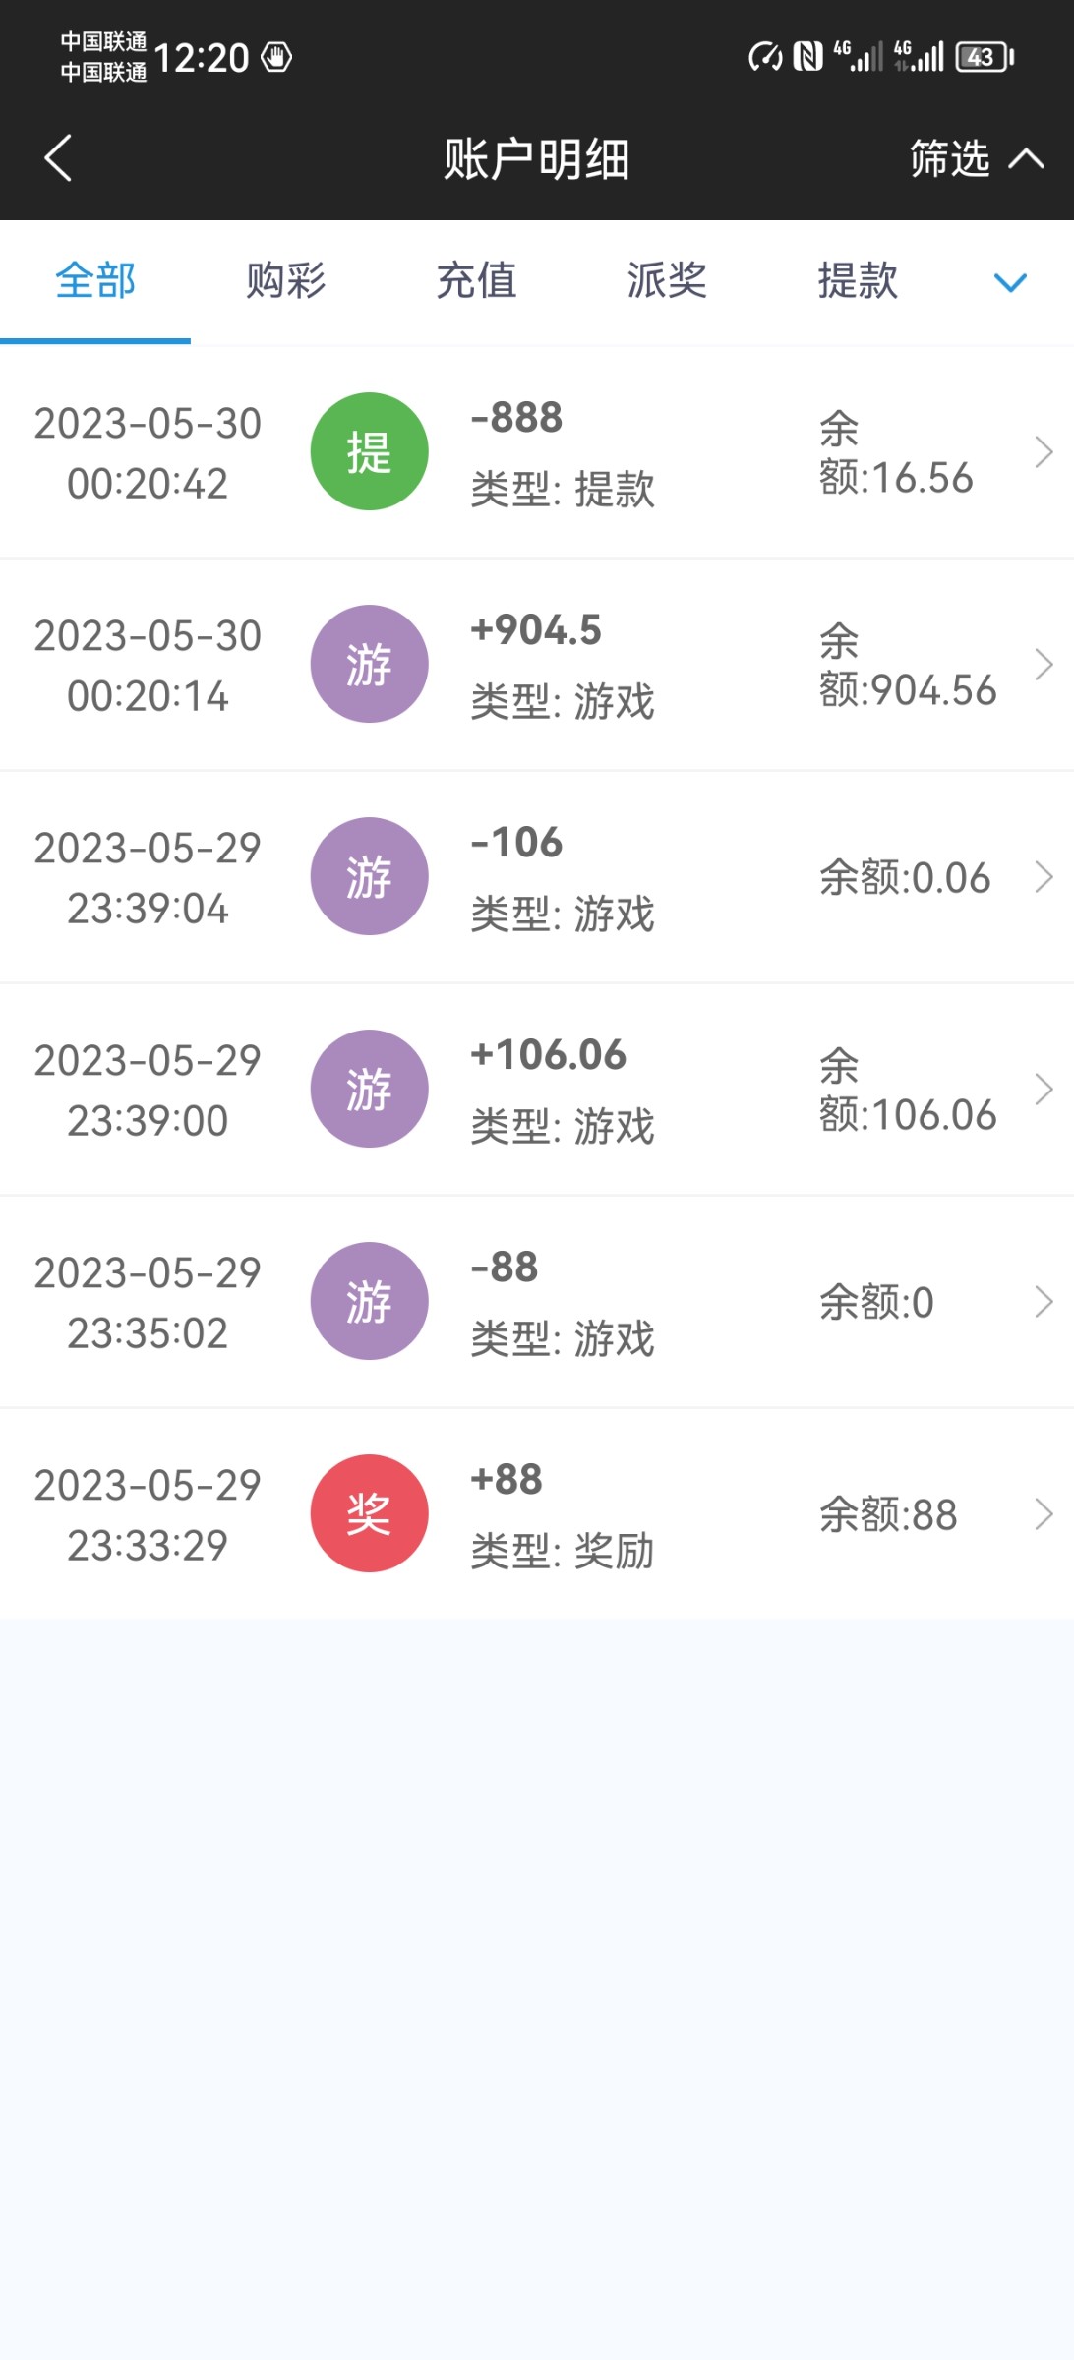Image resolution: width=1074 pixels, height=2360 pixels.
Task: Tap the back arrow in header
Action: click(x=59, y=158)
